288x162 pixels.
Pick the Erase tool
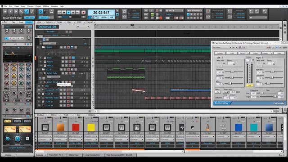[32, 12]
